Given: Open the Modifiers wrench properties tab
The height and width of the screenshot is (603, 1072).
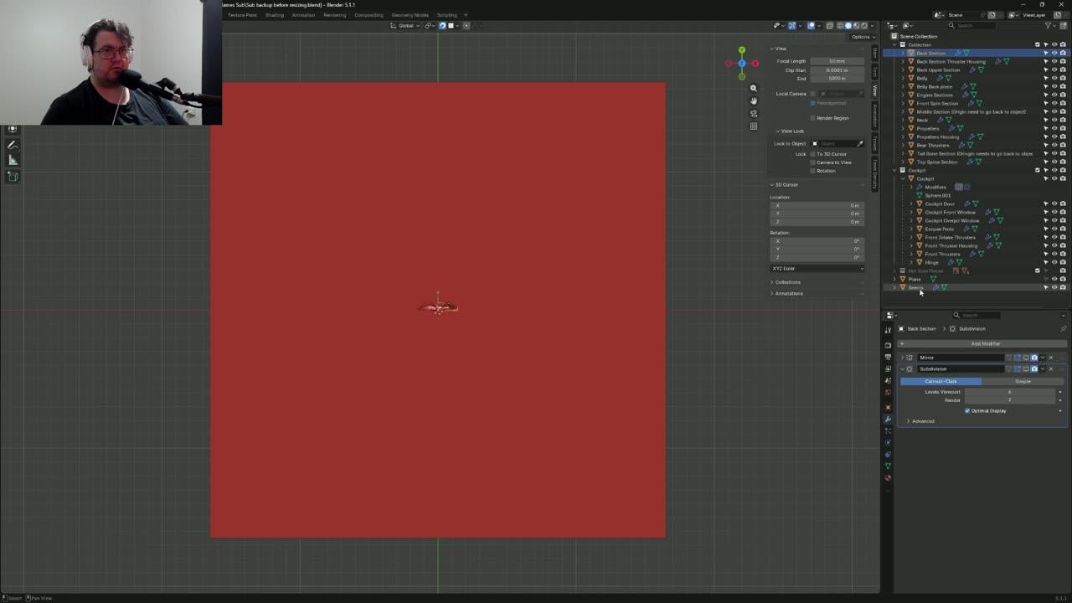Looking at the screenshot, I should [x=888, y=419].
